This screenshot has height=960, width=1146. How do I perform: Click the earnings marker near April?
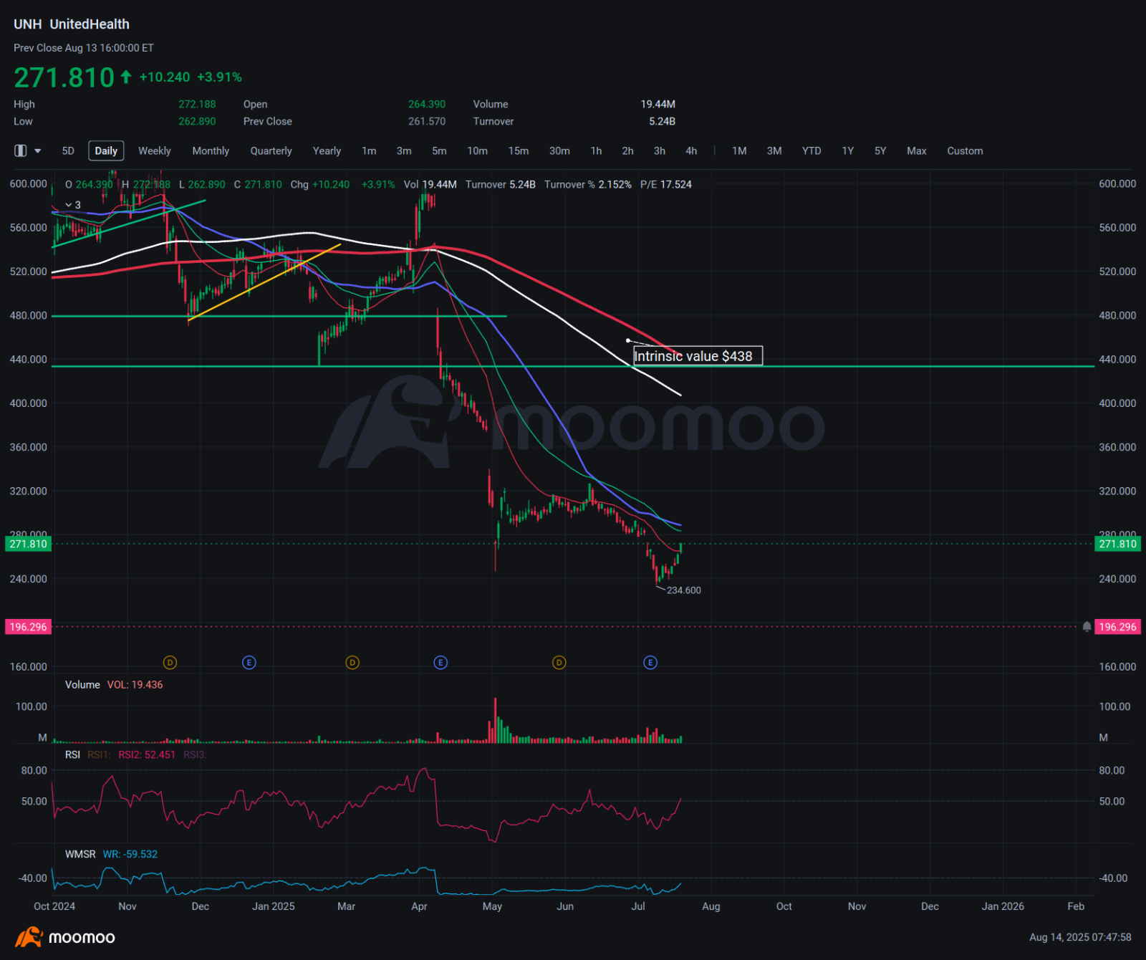(440, 663)
